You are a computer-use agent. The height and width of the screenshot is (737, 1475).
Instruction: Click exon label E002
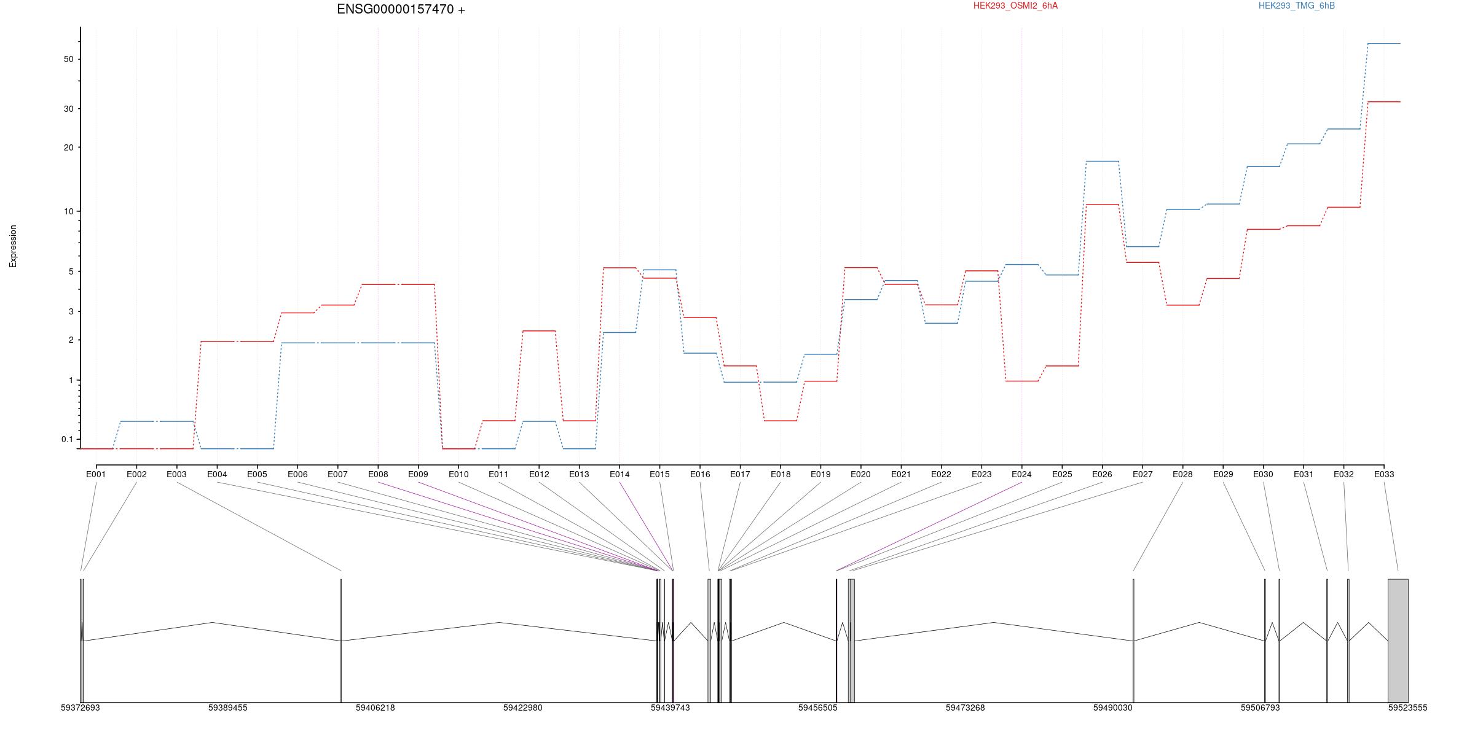(136, 474)
